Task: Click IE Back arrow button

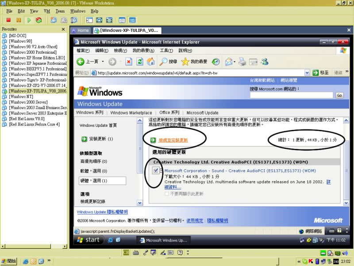Action: (x=81, y=62)
